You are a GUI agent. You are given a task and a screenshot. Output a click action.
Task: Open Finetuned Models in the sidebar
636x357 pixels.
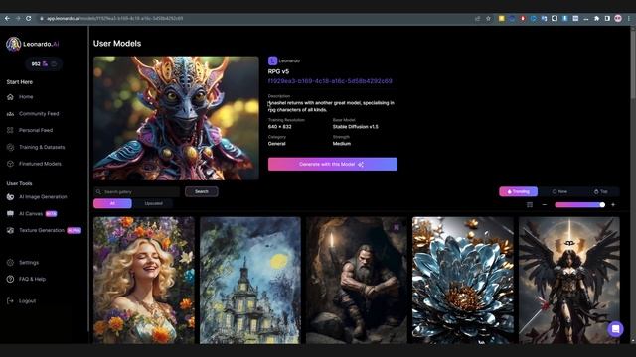(x=40, y=164)
